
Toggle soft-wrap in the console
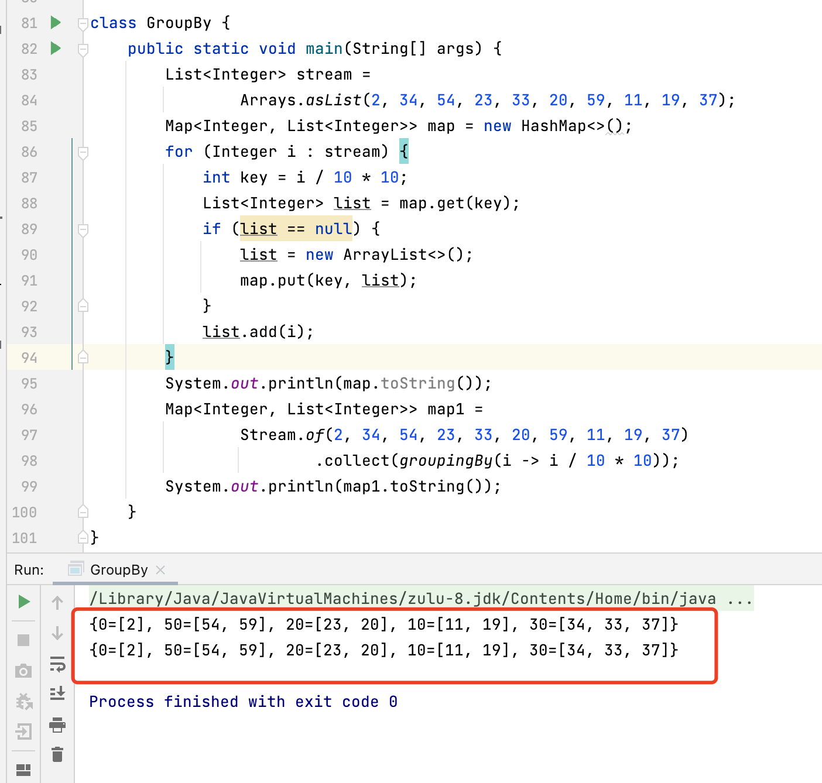[57, 664]
